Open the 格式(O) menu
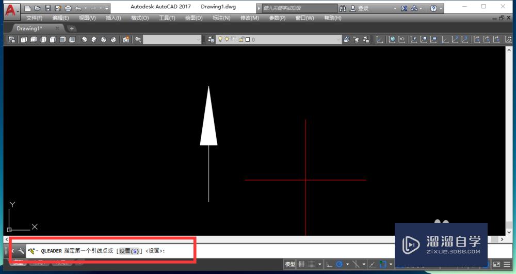The image size is (516, 274). [140, 18]
